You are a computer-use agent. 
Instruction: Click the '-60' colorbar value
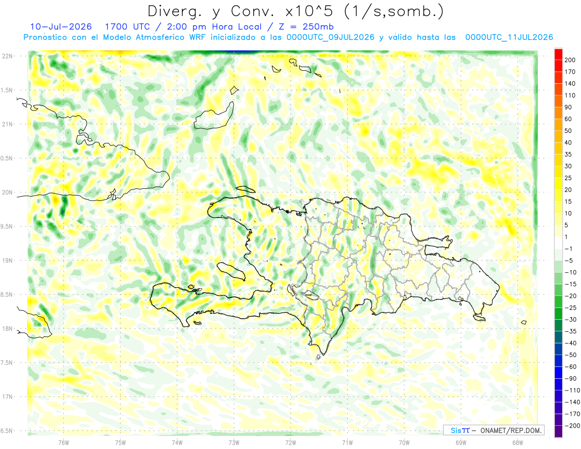point(570,367)
